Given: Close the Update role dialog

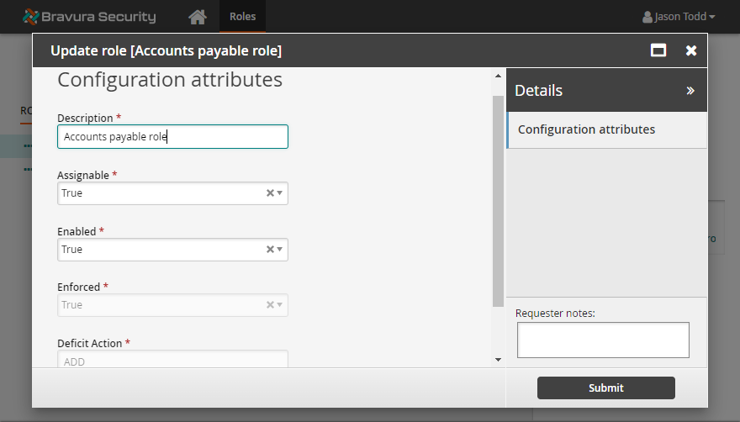Looking at the screenshot, I should tap(691, 50).
